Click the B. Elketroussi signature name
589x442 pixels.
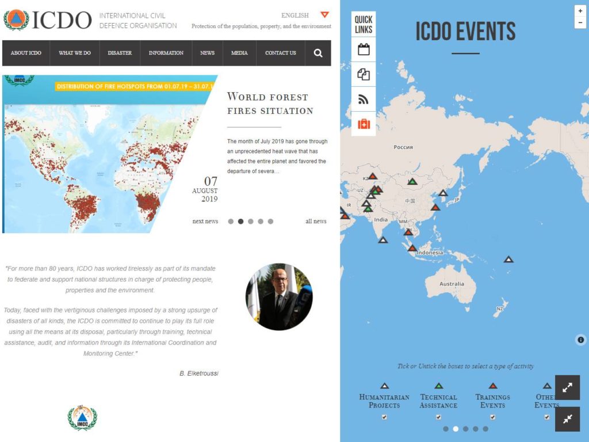198,373
